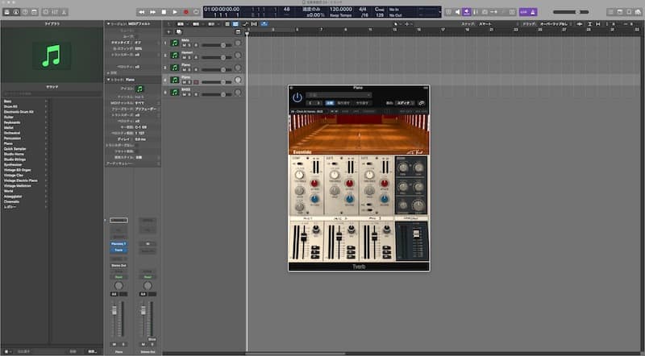Image resolution: width=645 pixels, height=356 pixels.
Task: Toggle automation view in tracks menu bar
Action: pos(246,24)
